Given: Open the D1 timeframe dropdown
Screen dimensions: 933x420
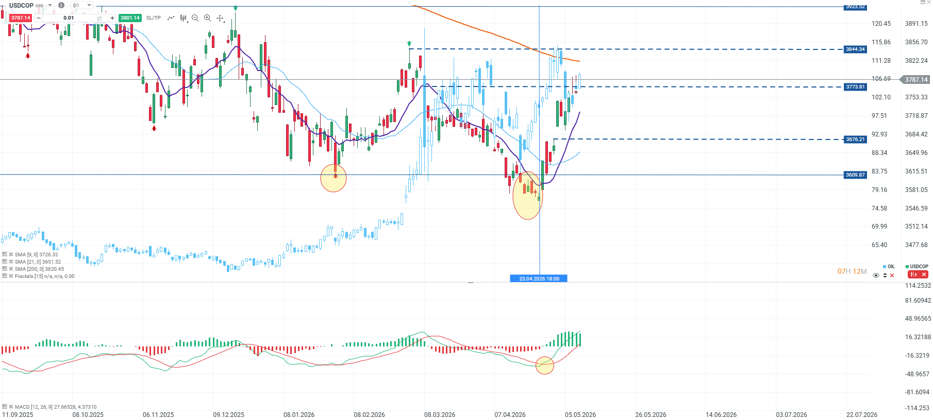Looking at the screenshot, I should coord(81,5).
